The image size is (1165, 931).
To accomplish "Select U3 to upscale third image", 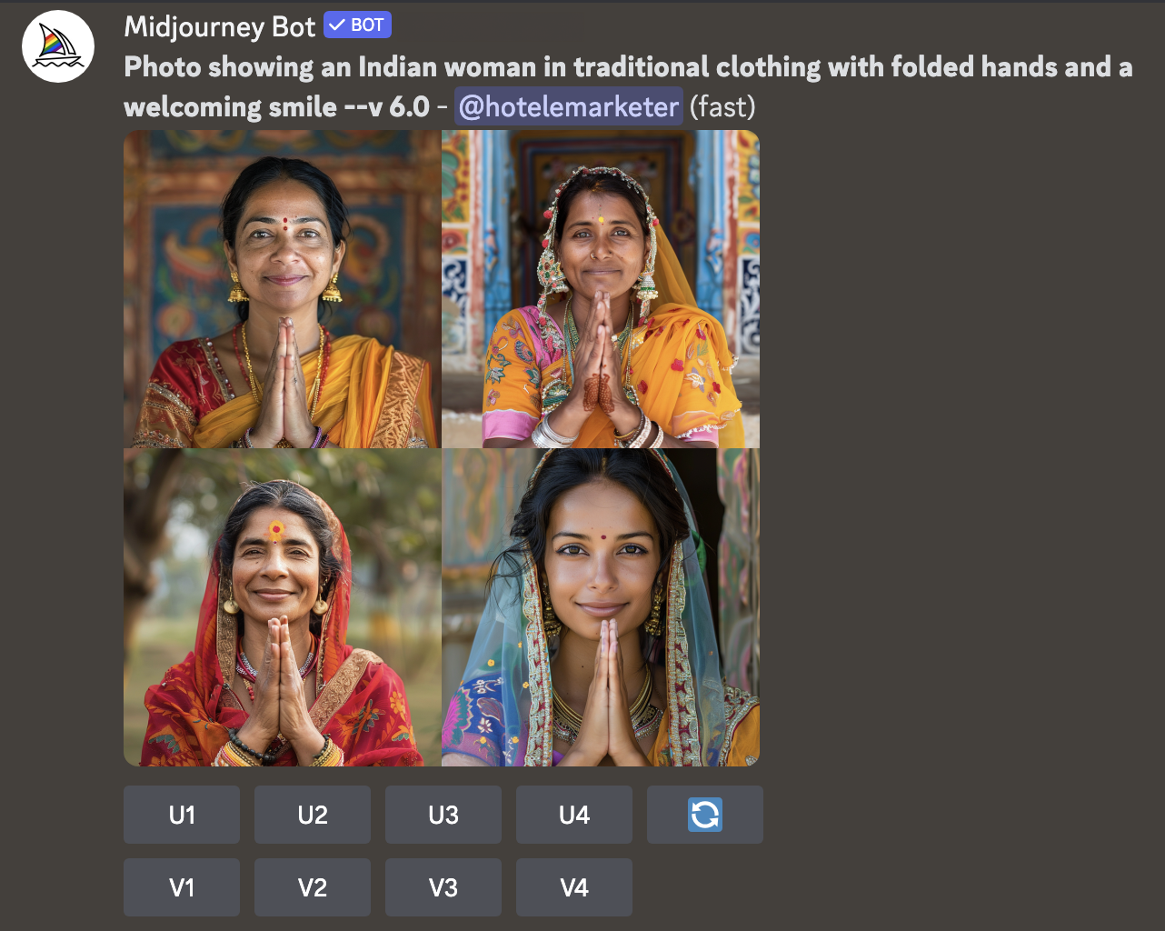I will tap(443, 815).
